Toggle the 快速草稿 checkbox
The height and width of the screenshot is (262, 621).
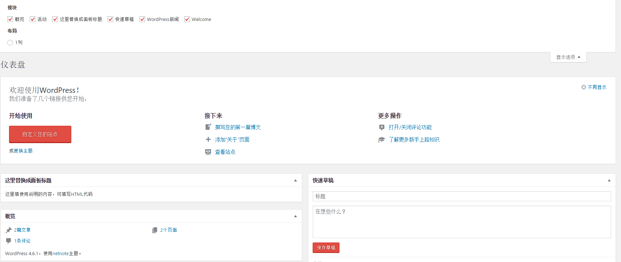click(x=110, y=19)
